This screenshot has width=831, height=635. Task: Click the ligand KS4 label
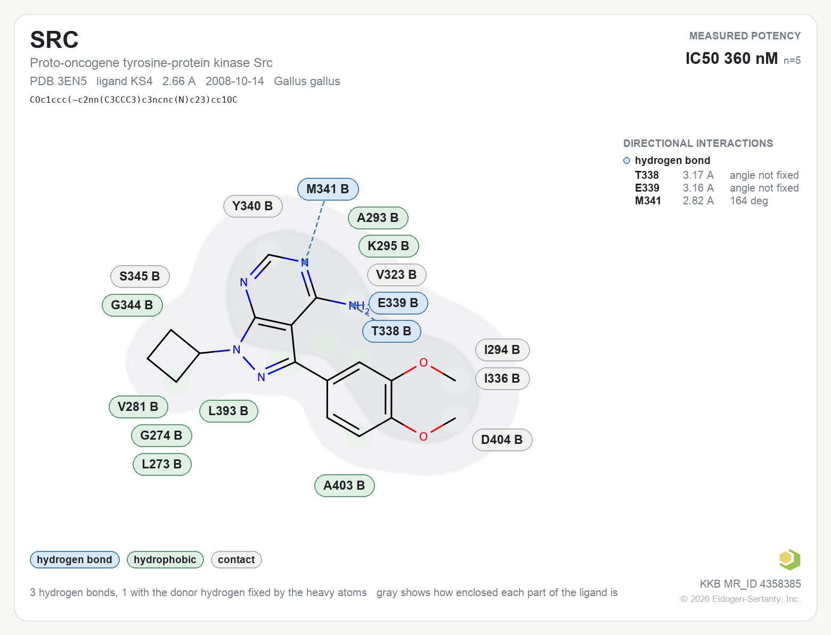coord(125,81)
